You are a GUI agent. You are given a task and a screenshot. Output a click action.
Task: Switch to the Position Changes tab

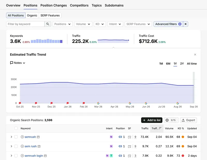[x=54, y=5]
